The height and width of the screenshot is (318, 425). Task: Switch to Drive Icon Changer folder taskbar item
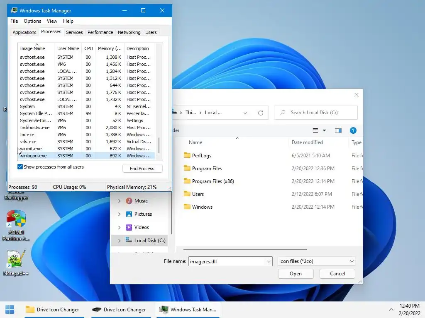[53, 310]
